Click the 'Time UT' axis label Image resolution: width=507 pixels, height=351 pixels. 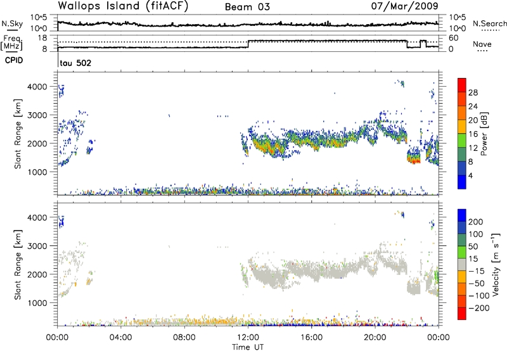(248, 347)
